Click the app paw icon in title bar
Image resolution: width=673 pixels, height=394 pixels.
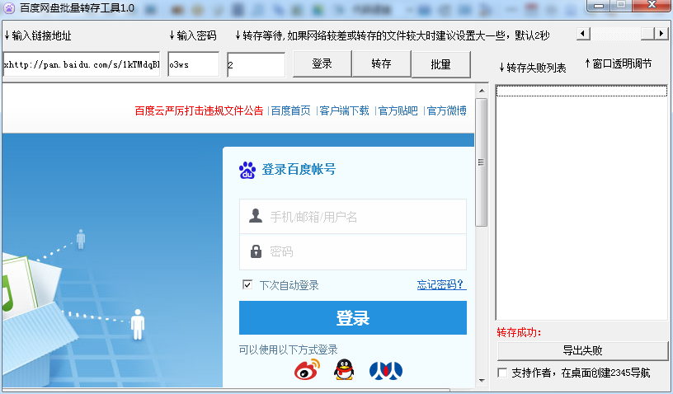pos(9,7)
